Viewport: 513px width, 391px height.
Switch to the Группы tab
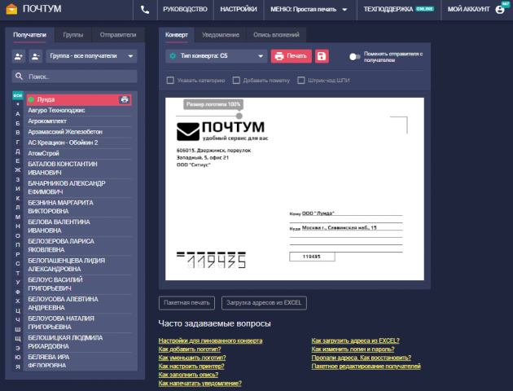click(x=73, y=35)
